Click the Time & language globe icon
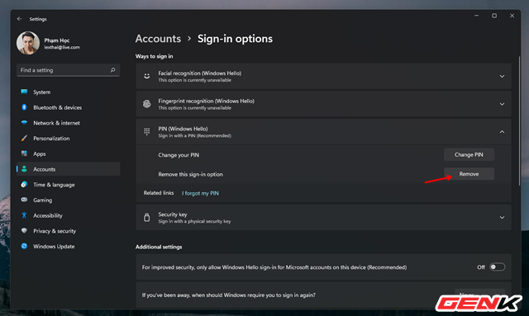Image resolution: width=529 pixels, height=316 pixels. (x=24, y=184)
